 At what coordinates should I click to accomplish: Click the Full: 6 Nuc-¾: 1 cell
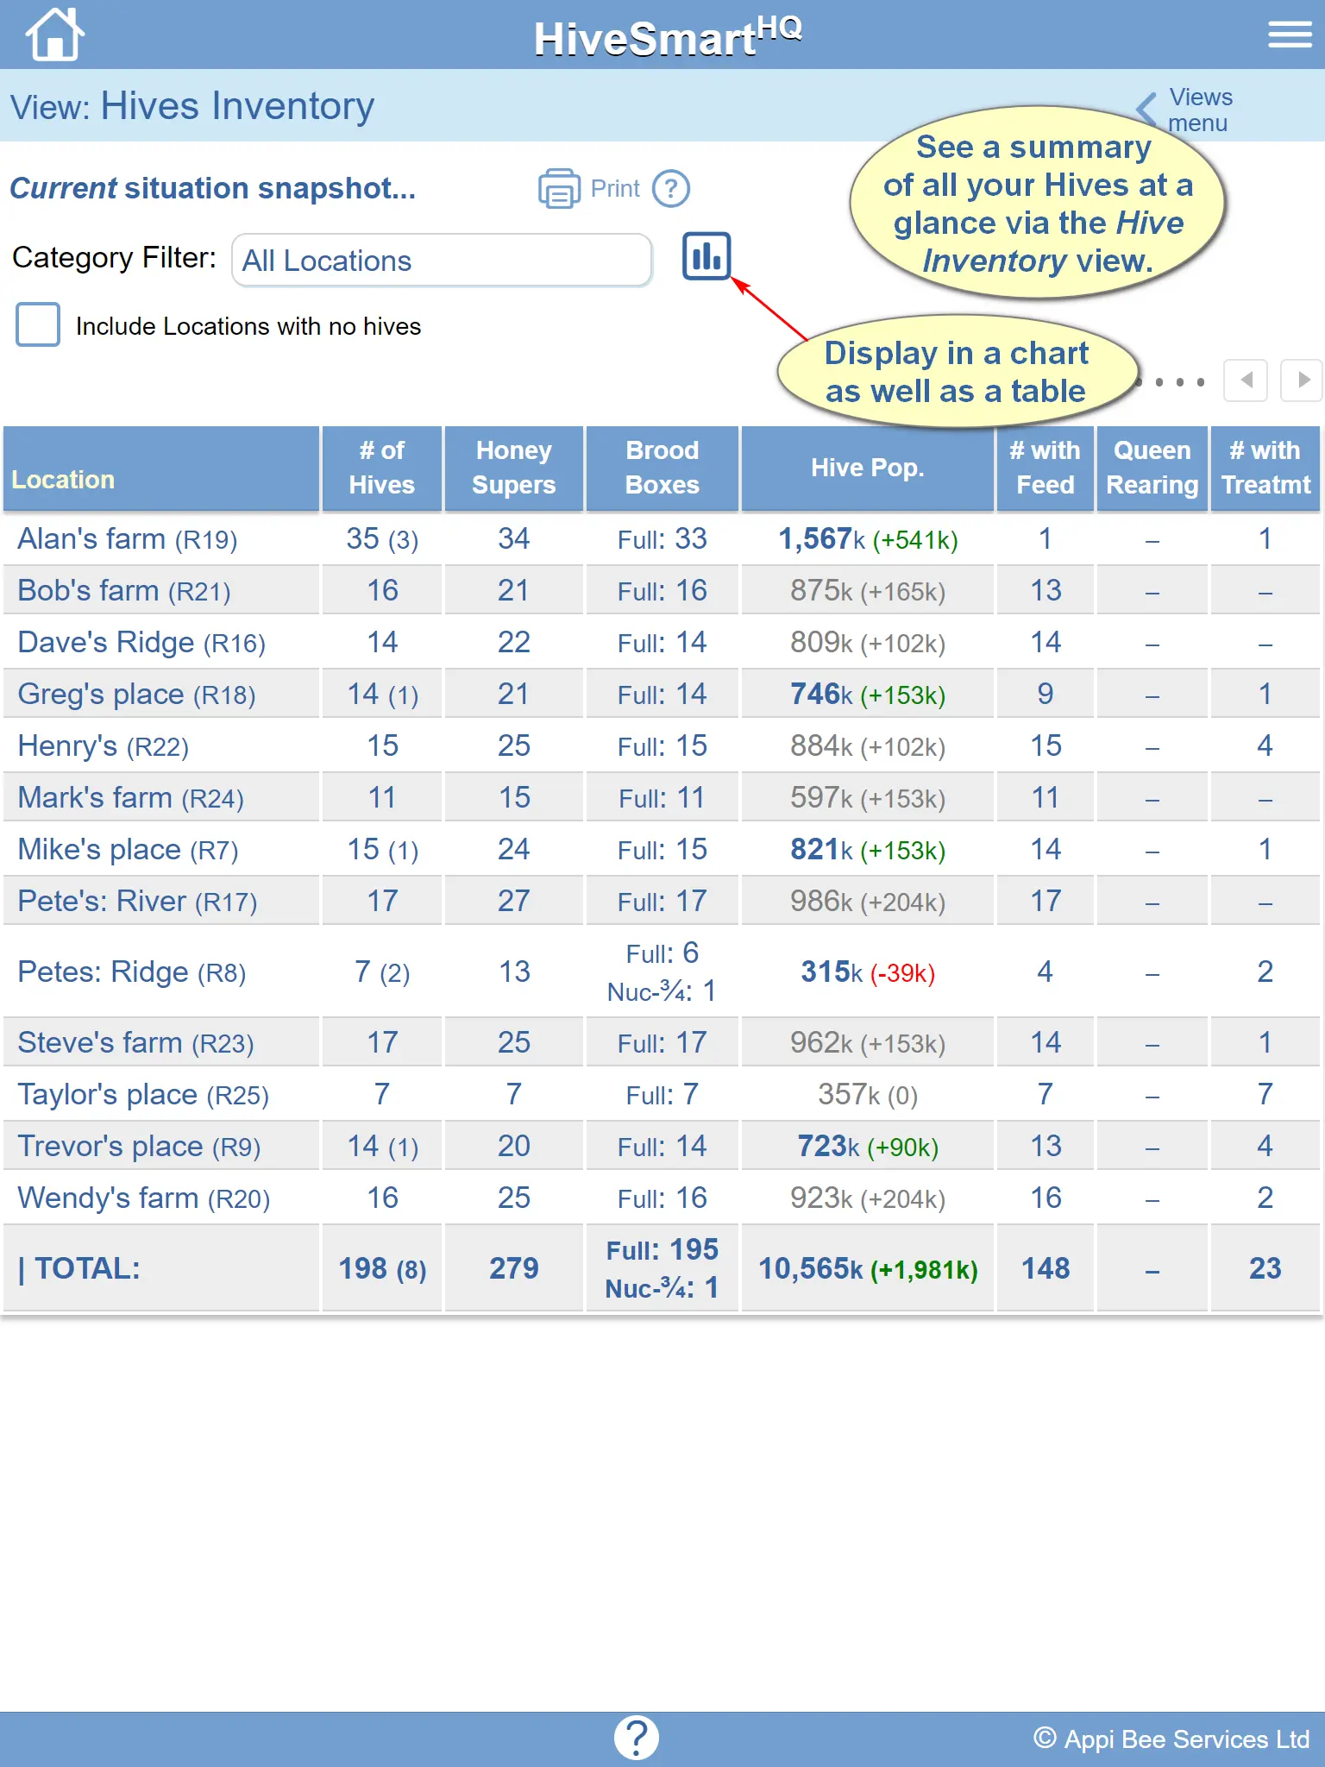point(662,972)
